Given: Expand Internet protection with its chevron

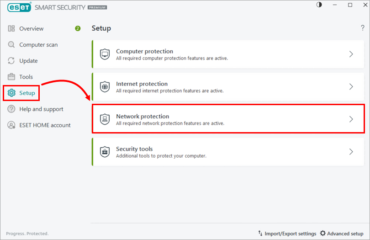Looking at the screenshot, I should [x=351, y=87].
